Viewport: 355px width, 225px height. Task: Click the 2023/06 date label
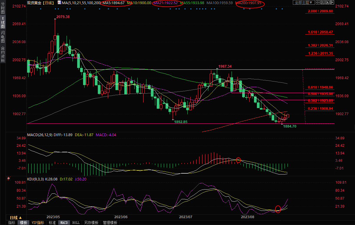click(x=120, y=217)
